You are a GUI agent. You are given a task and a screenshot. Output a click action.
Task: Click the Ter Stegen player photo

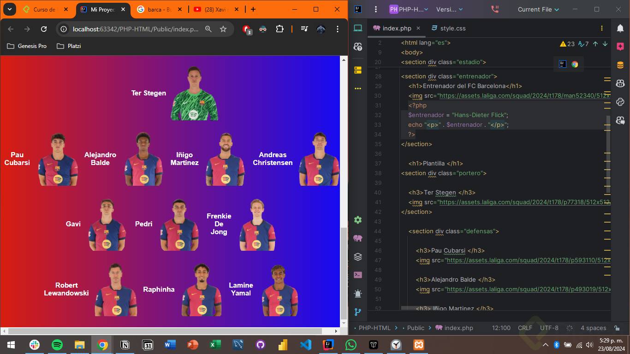[x=194, y=93]
